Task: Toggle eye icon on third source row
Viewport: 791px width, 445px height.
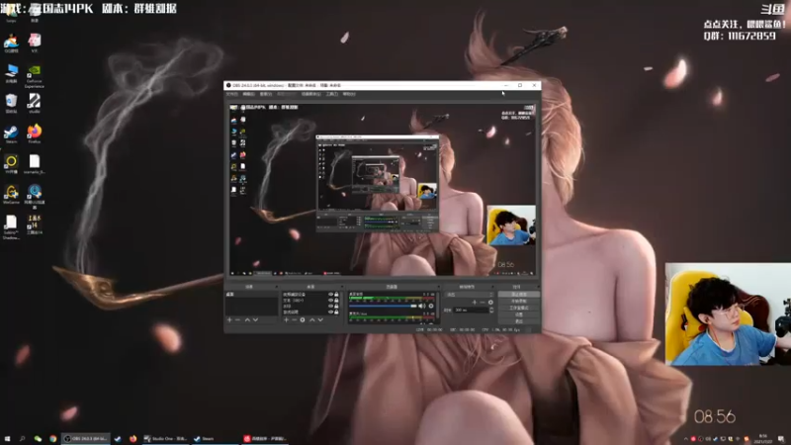Action: coord(331,307)
